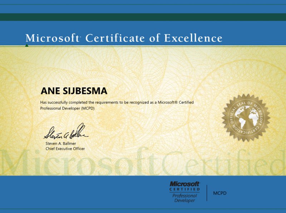286x213 pixels.
Task: Select the name 'ANE SIJBESMA'
Action: 74,91
